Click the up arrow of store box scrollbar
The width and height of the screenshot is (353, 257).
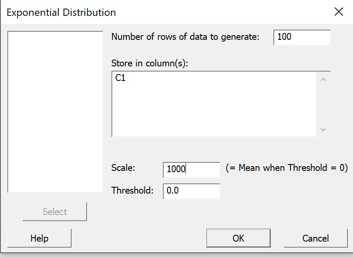pyautogui.click(x=323, y=79)
